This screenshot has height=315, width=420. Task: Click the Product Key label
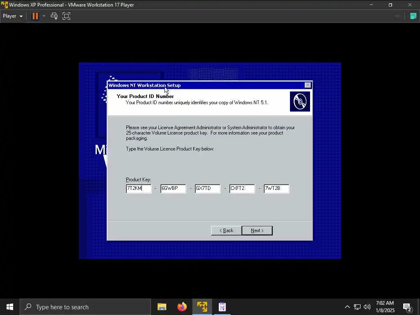click(138, 180)
